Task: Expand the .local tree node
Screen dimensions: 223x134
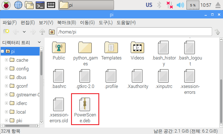Action: click(6, 112)
